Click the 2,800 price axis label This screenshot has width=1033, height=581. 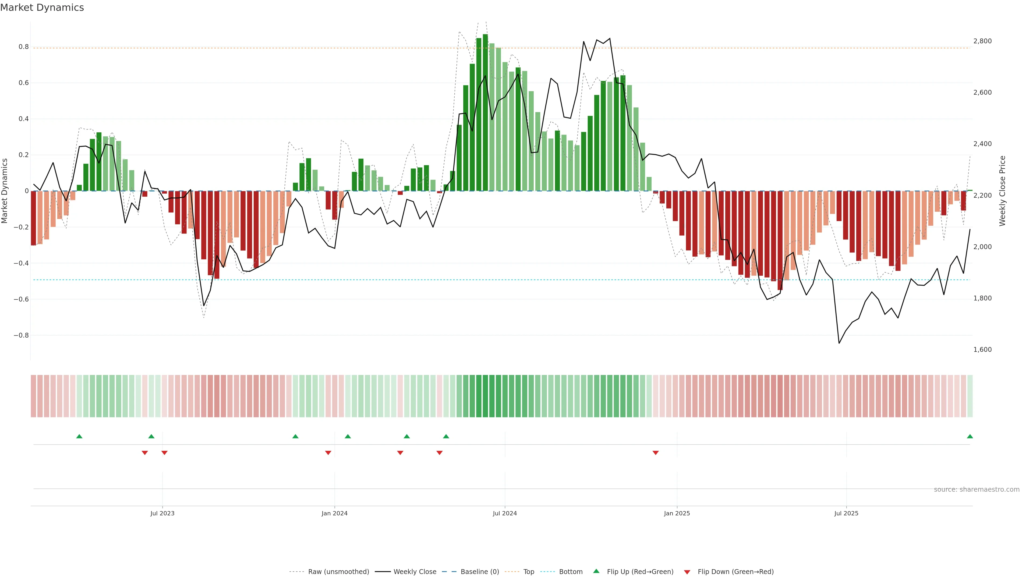pos(982,41)
